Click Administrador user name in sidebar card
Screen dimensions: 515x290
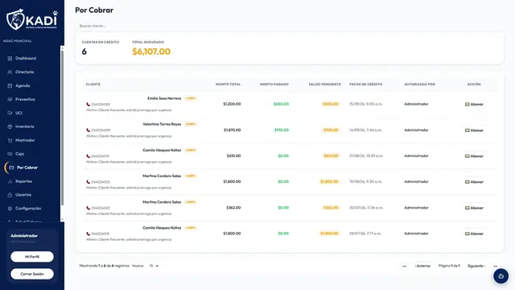pos(24,236)
